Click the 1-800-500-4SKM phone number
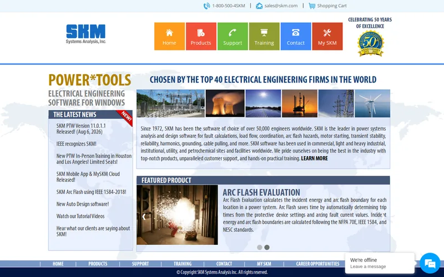Screen dimensions: 444x277 point(229,6)
